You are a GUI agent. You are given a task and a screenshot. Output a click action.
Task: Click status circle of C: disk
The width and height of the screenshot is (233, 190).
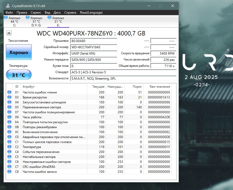point(6,17)
